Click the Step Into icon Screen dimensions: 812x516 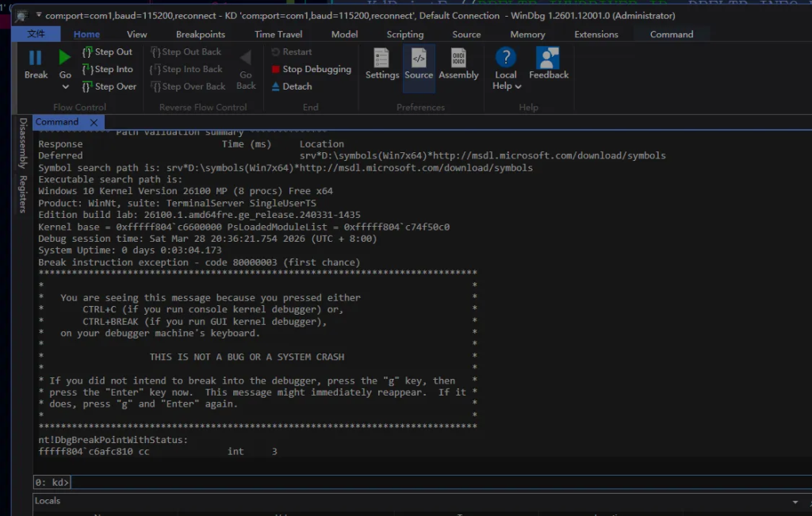(x=88, y=70)
